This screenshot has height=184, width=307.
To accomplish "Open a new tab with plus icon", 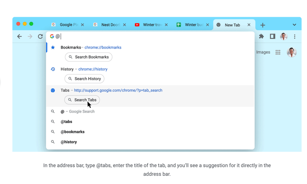I will [263, 25].
